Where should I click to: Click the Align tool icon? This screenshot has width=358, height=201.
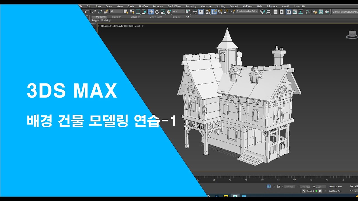[268, 12]
